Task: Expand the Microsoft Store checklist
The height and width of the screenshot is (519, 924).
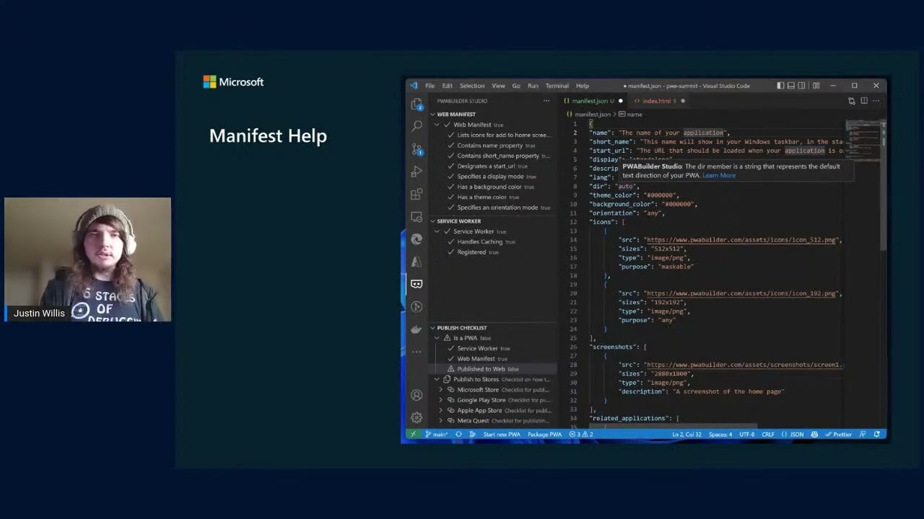Action: pos(441,390)
